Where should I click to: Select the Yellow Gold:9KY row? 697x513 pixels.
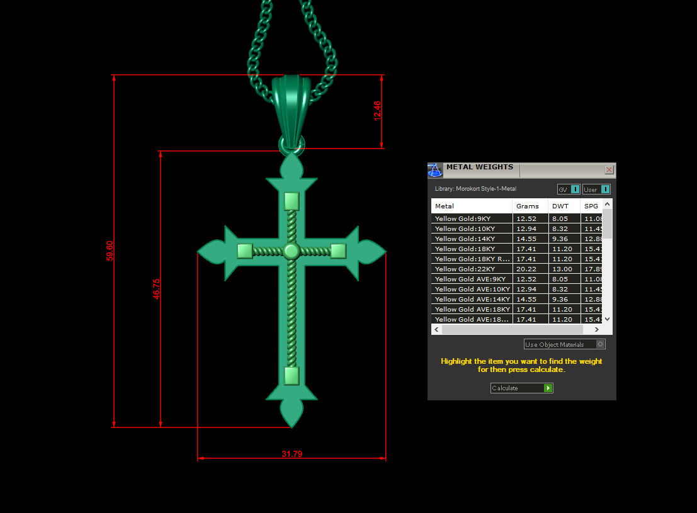click(516, 218)
